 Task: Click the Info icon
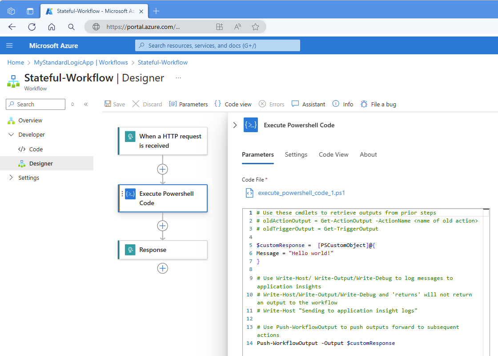coord(342,104)
